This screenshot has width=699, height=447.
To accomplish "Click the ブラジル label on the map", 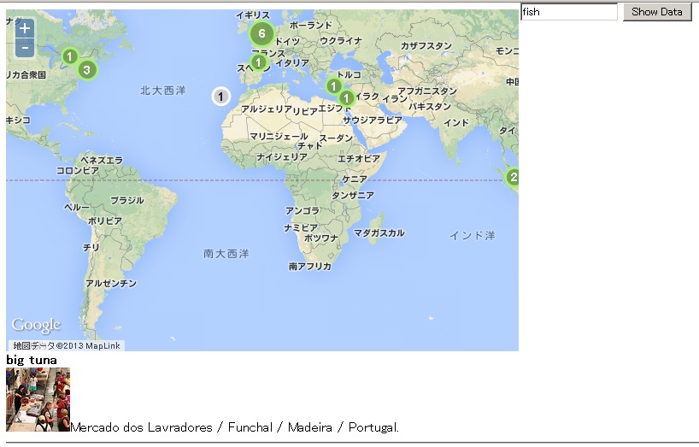I will [x=127, y=200].
